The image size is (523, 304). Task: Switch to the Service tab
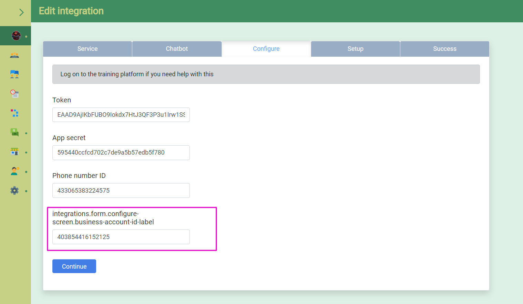click(88, 49)
